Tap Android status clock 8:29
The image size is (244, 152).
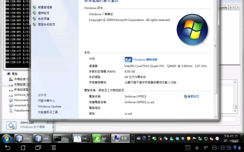click(222, 147)
